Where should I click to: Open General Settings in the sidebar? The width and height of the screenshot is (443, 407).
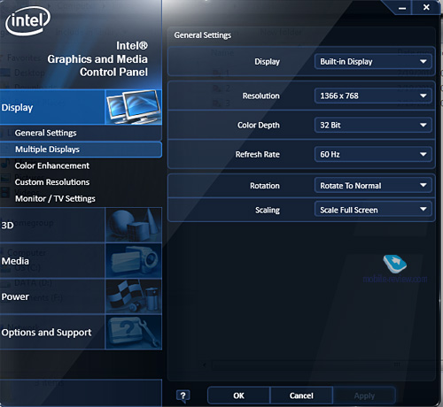click(81, 133)
